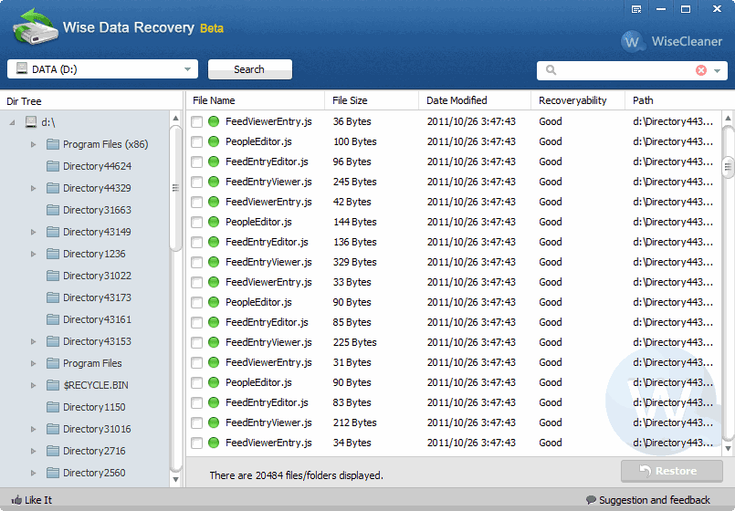This screenshot has height=511, width=735.
Task: Open the feedback icon in the title bar
Action: 636,9
